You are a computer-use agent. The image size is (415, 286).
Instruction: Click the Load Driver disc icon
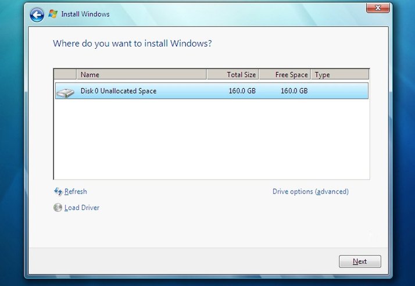tap(58, 208)
